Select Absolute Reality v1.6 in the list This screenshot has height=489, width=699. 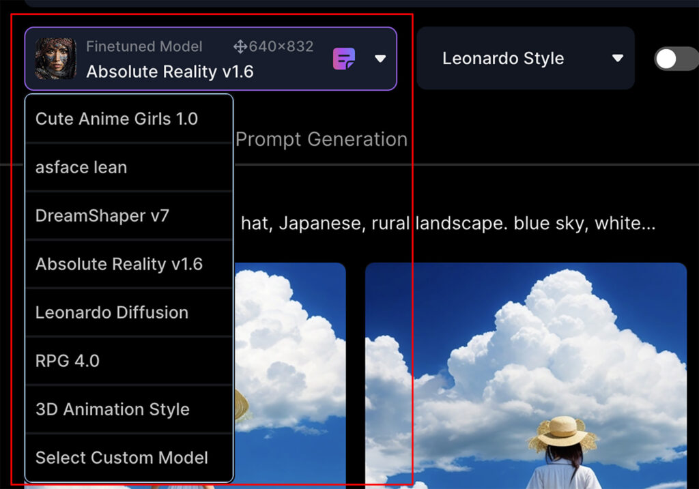129,264
